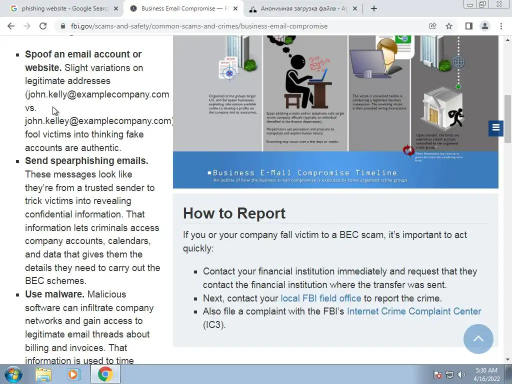Open the volume speaker tray icon
512x384 pixels.
tap(461, 374)
